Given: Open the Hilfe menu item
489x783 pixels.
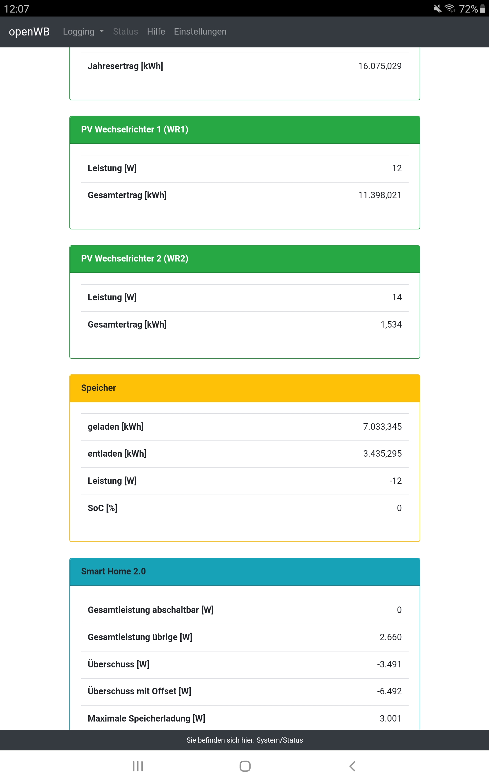Looking at the screenshot, I should pos(156,32).
